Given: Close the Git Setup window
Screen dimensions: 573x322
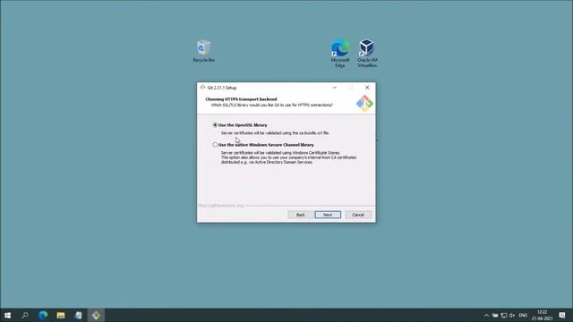Looking at the screenshot, I should point(367,88).
